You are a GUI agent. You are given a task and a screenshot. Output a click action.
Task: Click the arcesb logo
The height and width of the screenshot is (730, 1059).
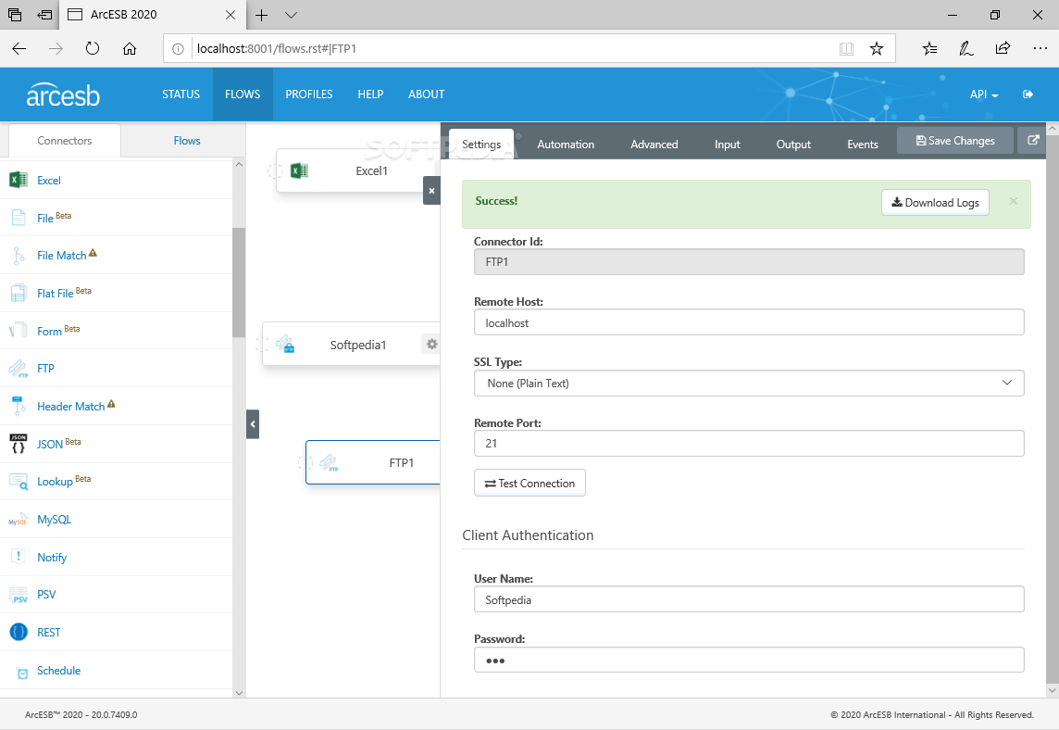coord(63,94)
